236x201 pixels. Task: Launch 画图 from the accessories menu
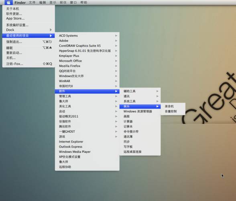click(x=140, y=117)
